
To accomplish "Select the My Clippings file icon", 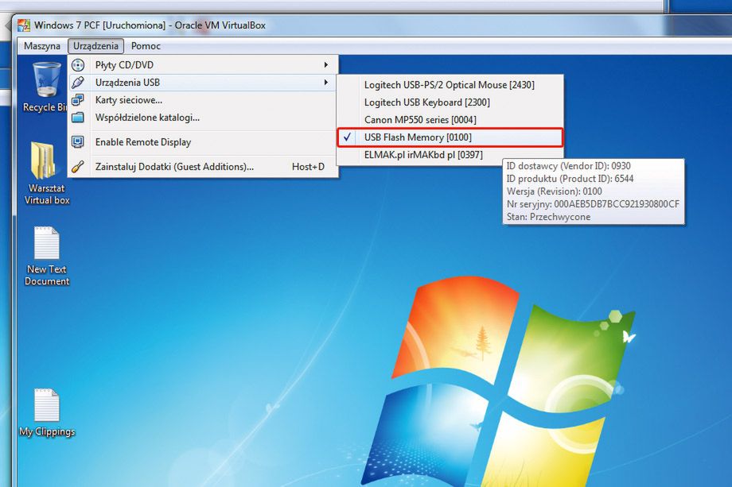I will pos(47,413).
